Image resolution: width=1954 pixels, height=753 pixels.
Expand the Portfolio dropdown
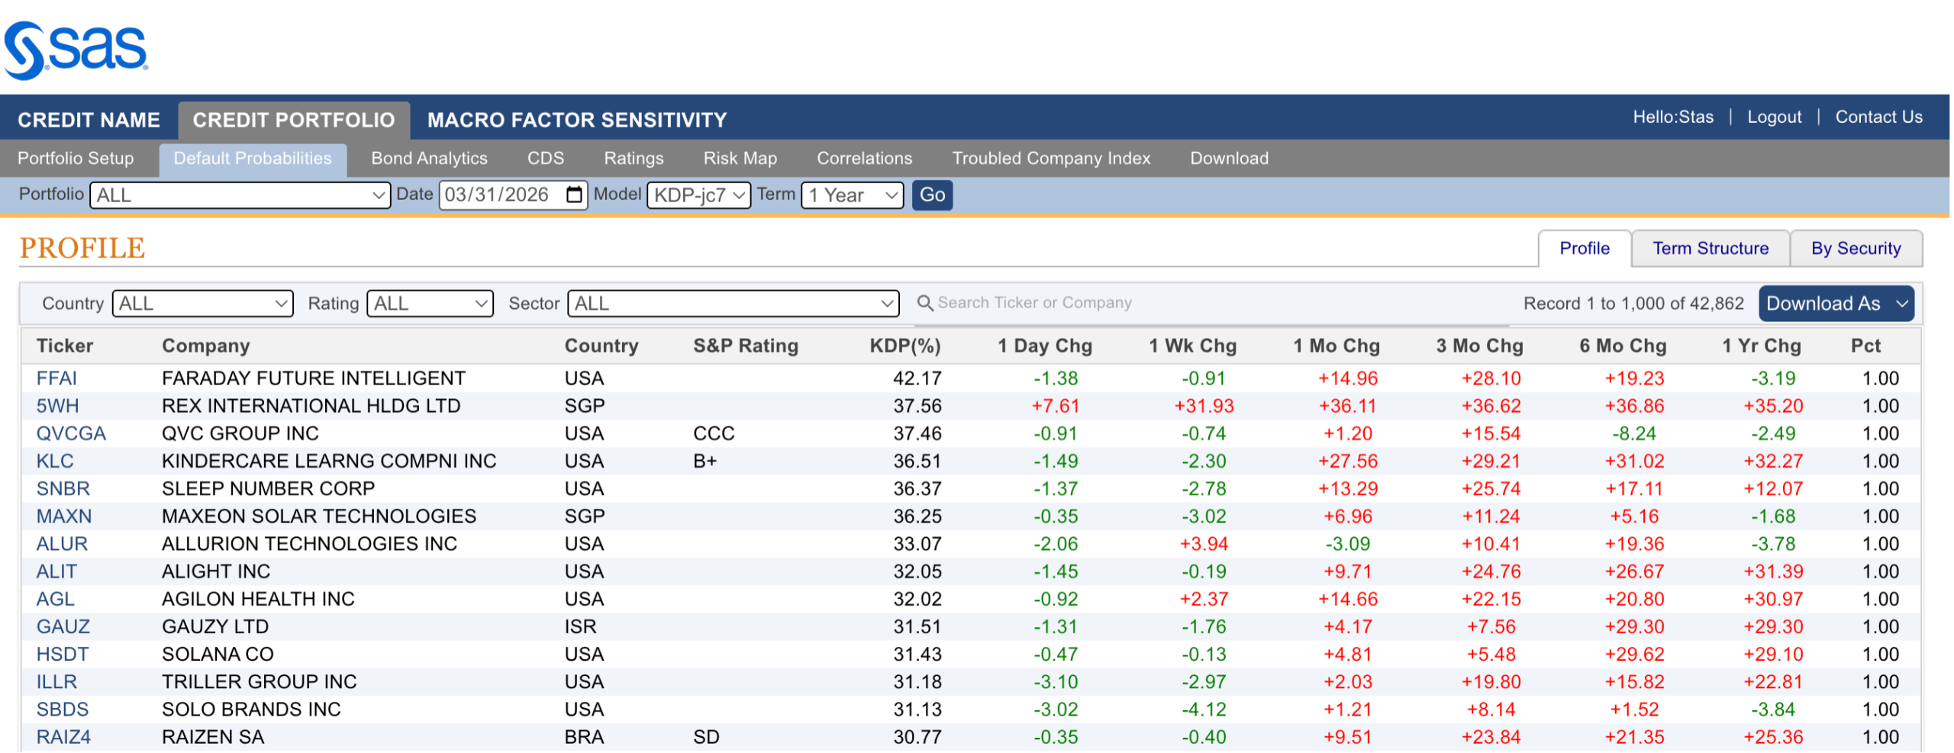(240, 195)
